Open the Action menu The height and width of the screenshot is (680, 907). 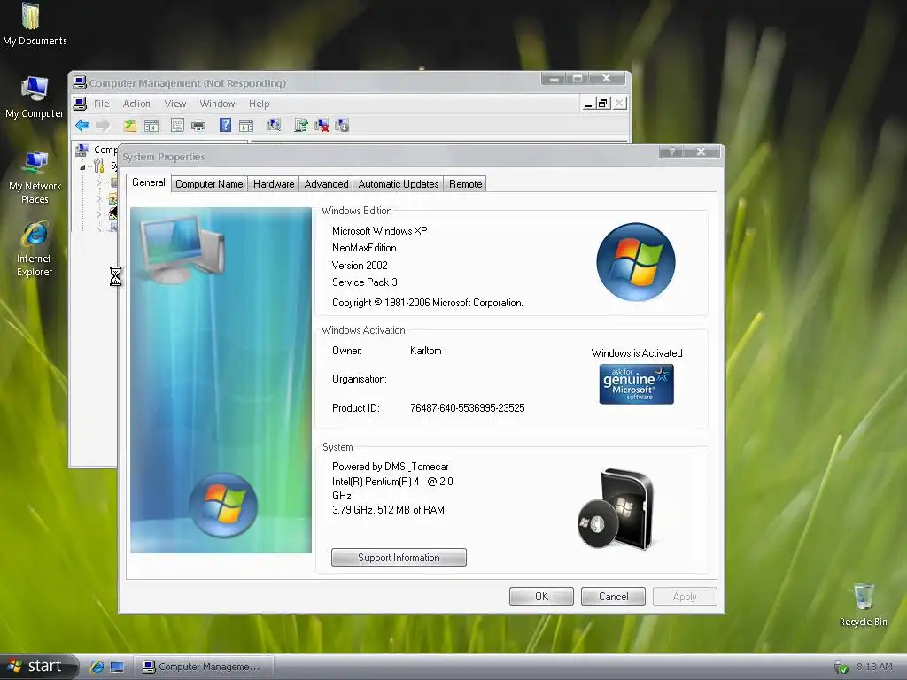click(136, 104)
